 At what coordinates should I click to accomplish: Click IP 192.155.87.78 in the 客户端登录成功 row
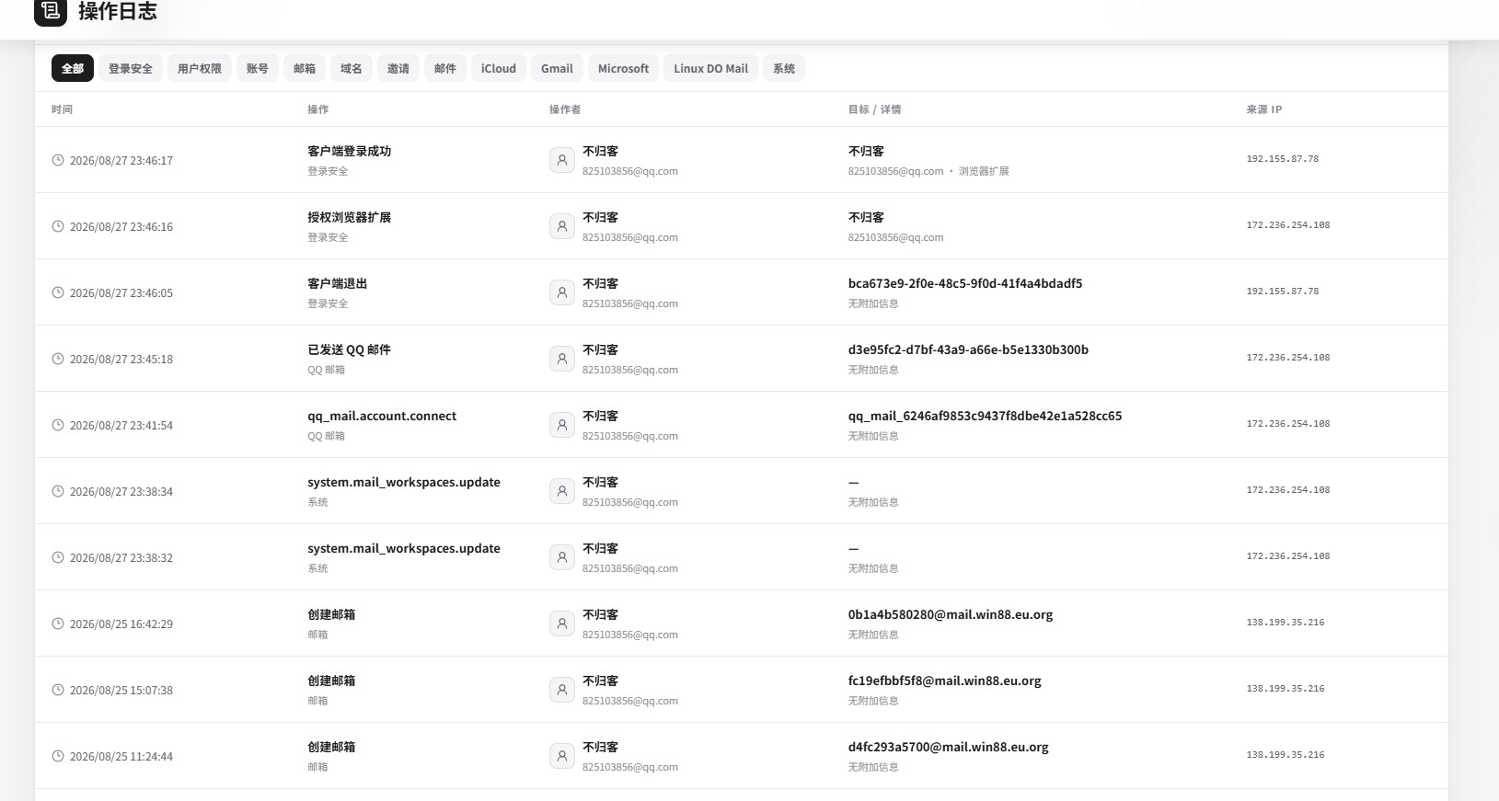click(x=1283, y=159)
